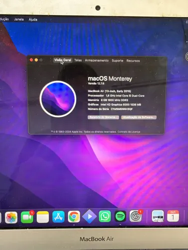Click the 8 GB 1600 MHz DDR3 memory text
188x250 pixels.
click(114, 100)
